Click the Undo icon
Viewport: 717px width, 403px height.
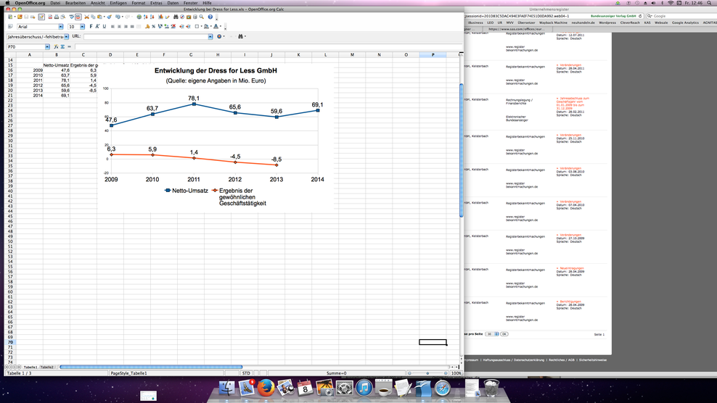pos(118,17)
